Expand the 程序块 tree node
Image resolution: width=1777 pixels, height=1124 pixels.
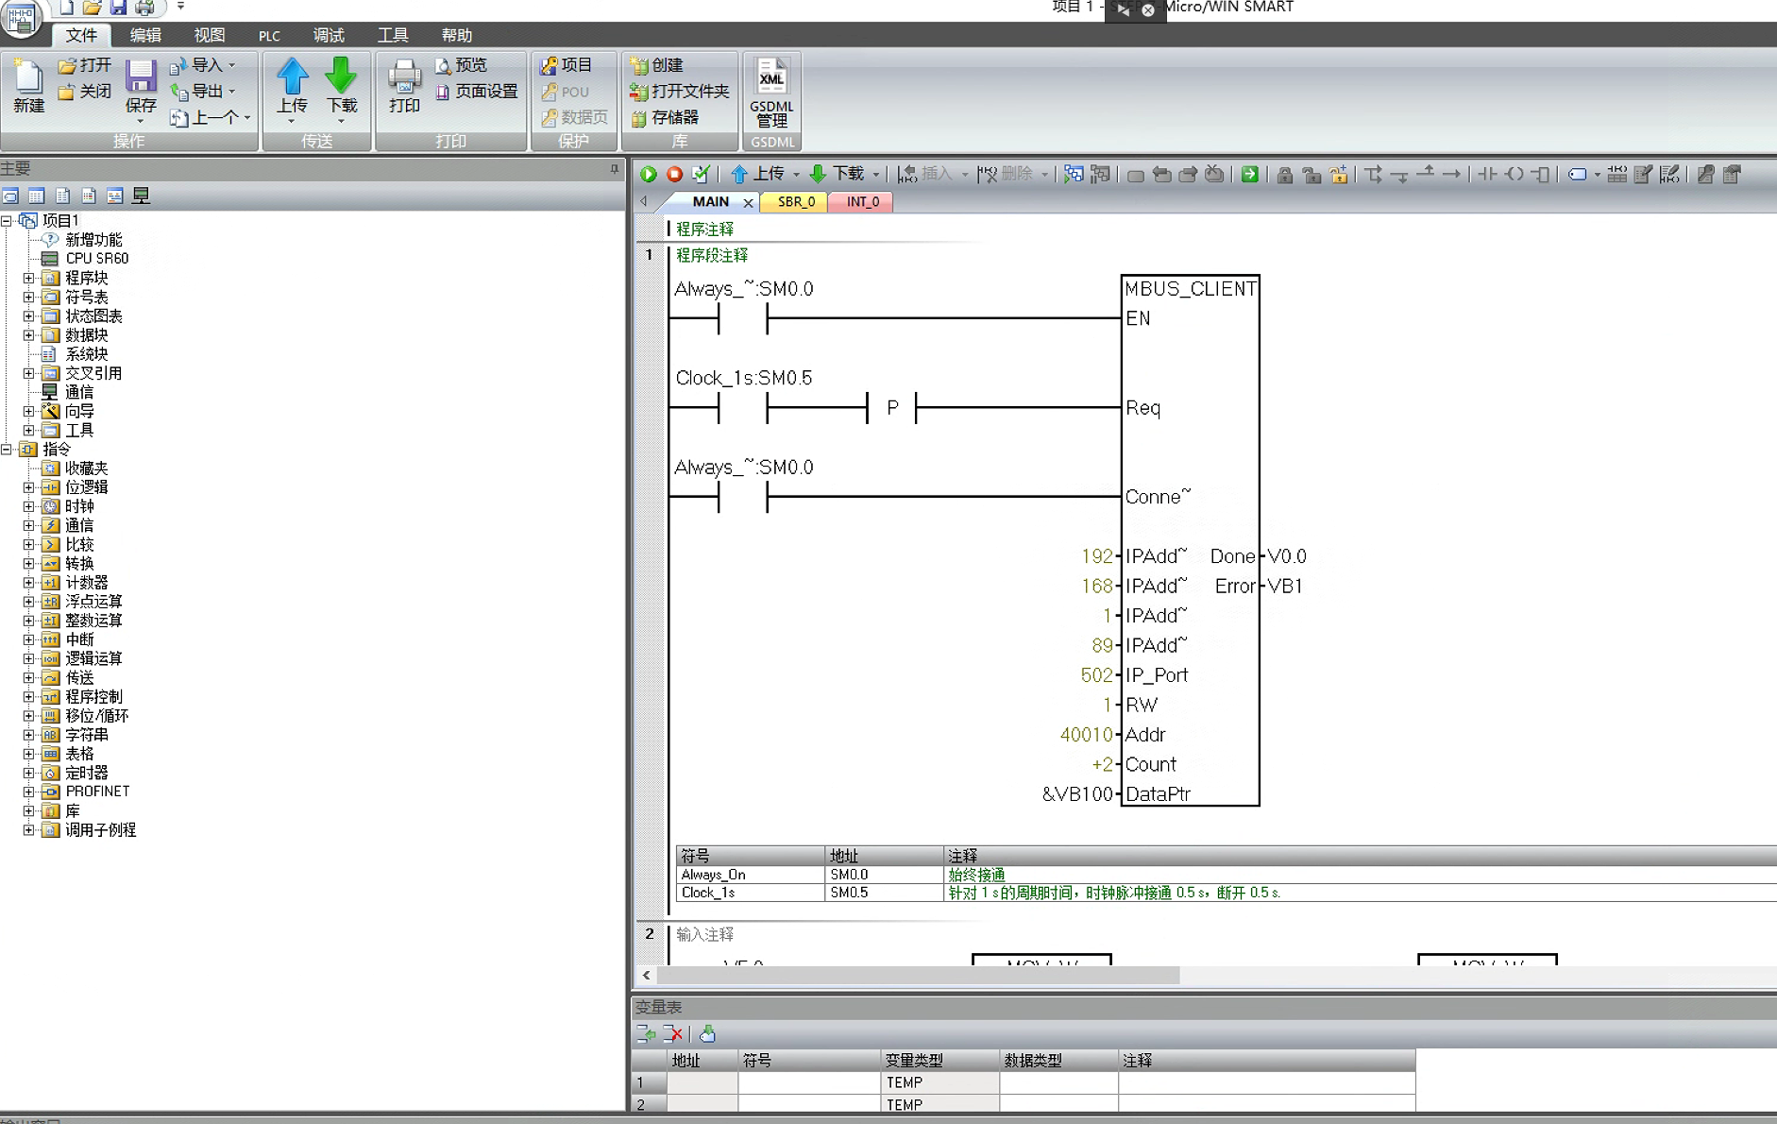(28, 278)
